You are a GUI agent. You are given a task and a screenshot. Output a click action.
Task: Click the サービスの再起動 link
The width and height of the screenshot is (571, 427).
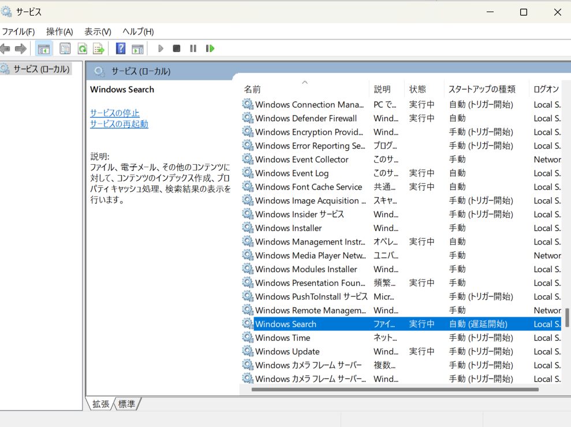click(119, 124)
